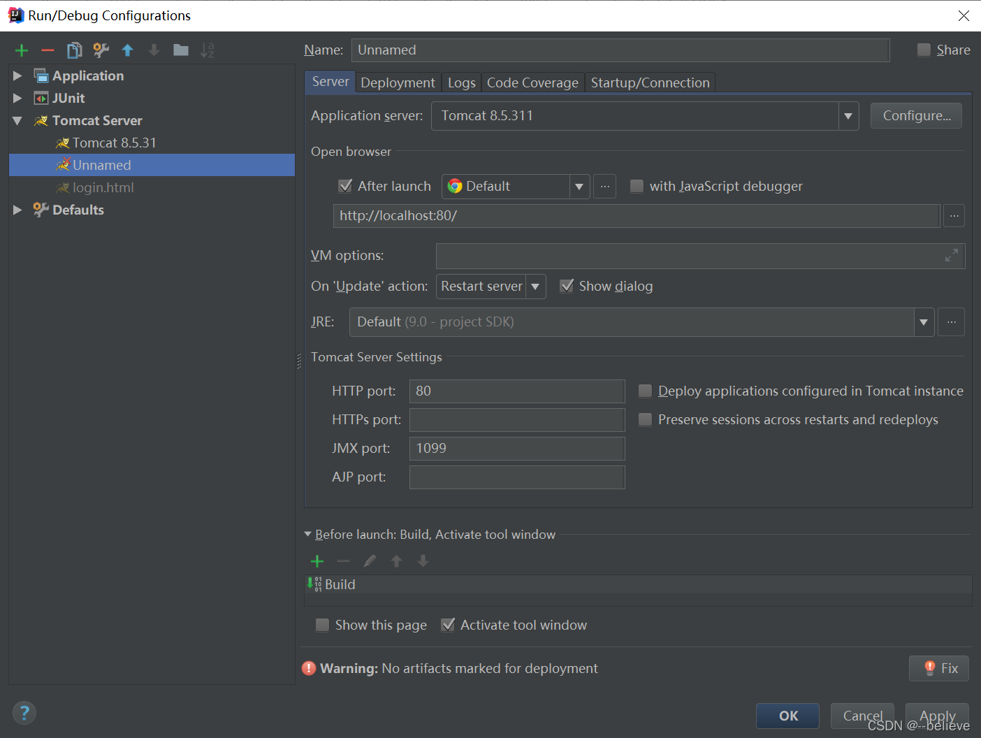981x738 pixels.
Task: Open Application server dropdown
Action: coord(848,116)
